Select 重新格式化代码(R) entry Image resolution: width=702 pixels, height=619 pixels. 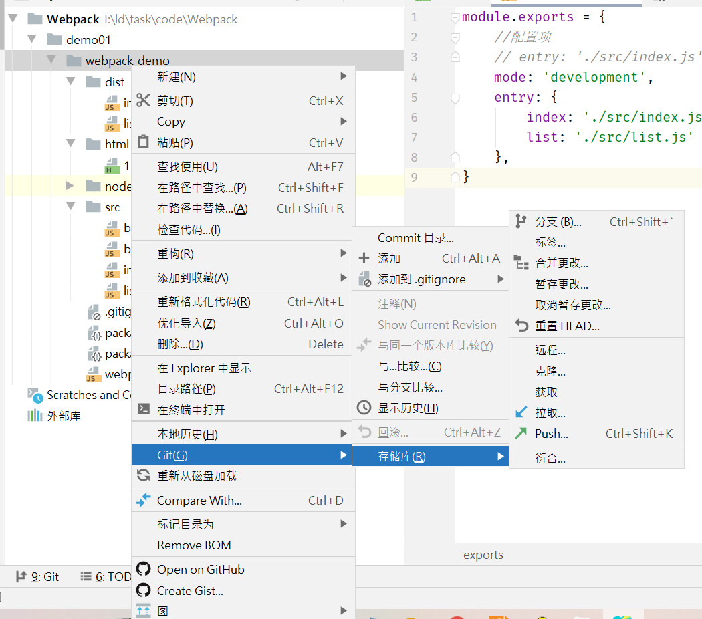[x=243, y=301]
